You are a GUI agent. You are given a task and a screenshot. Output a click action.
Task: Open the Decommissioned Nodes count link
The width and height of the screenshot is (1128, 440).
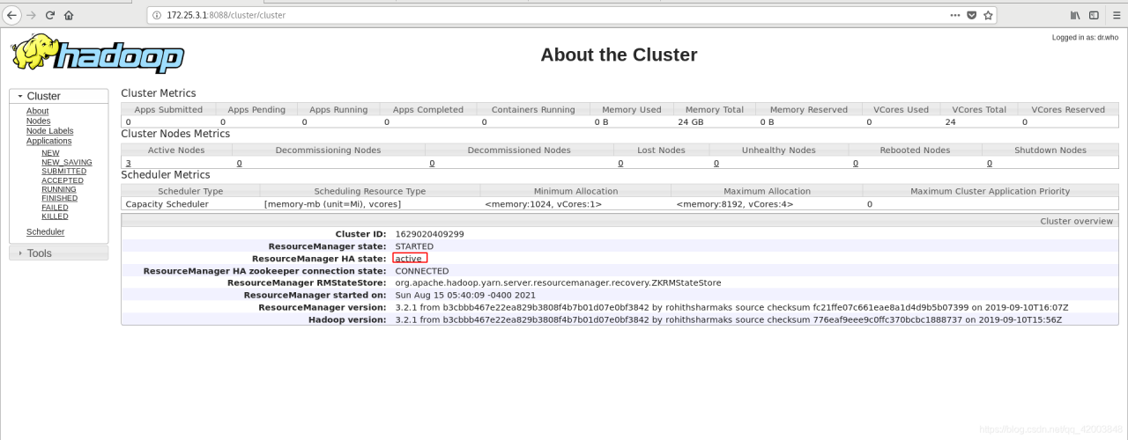432,163
